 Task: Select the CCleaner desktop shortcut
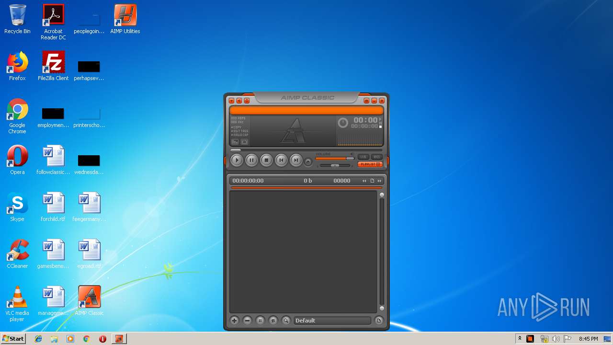[17, 254]
